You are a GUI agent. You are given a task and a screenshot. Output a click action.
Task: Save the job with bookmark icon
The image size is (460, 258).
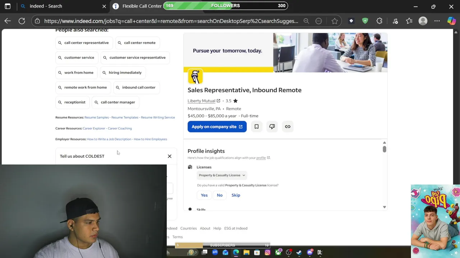[257, 126]
